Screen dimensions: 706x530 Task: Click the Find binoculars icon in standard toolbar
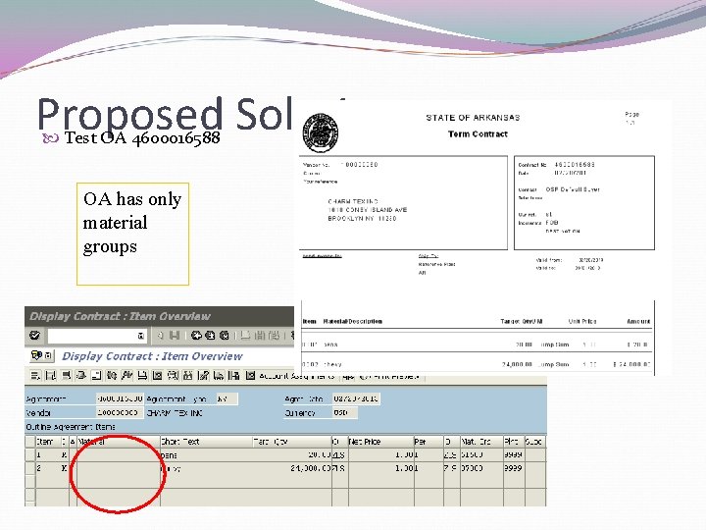[x=260, y=336]
